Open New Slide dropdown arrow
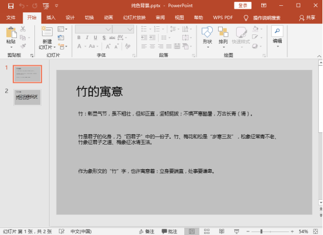This screenshot has width=323, height=235. [x=54, y=47]
